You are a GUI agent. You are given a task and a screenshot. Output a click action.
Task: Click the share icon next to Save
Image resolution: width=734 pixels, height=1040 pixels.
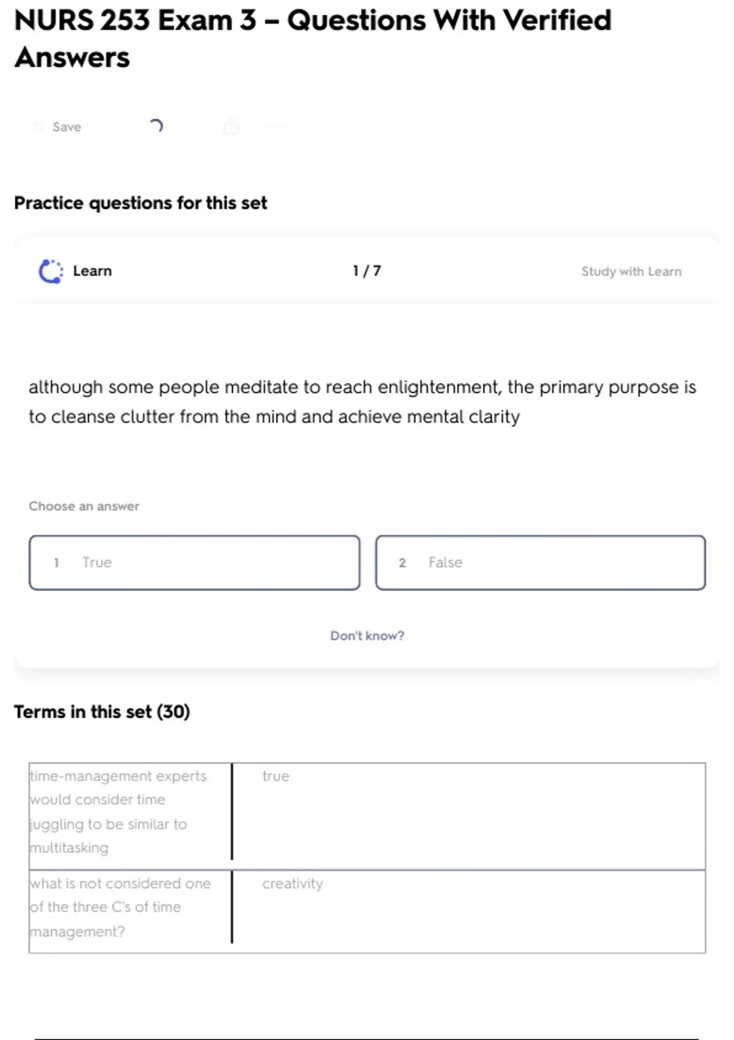tap(231, 126)
